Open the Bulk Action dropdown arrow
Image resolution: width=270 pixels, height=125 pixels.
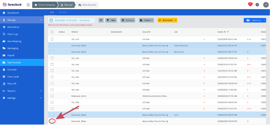pyautogui.click(x=175, y=20)
